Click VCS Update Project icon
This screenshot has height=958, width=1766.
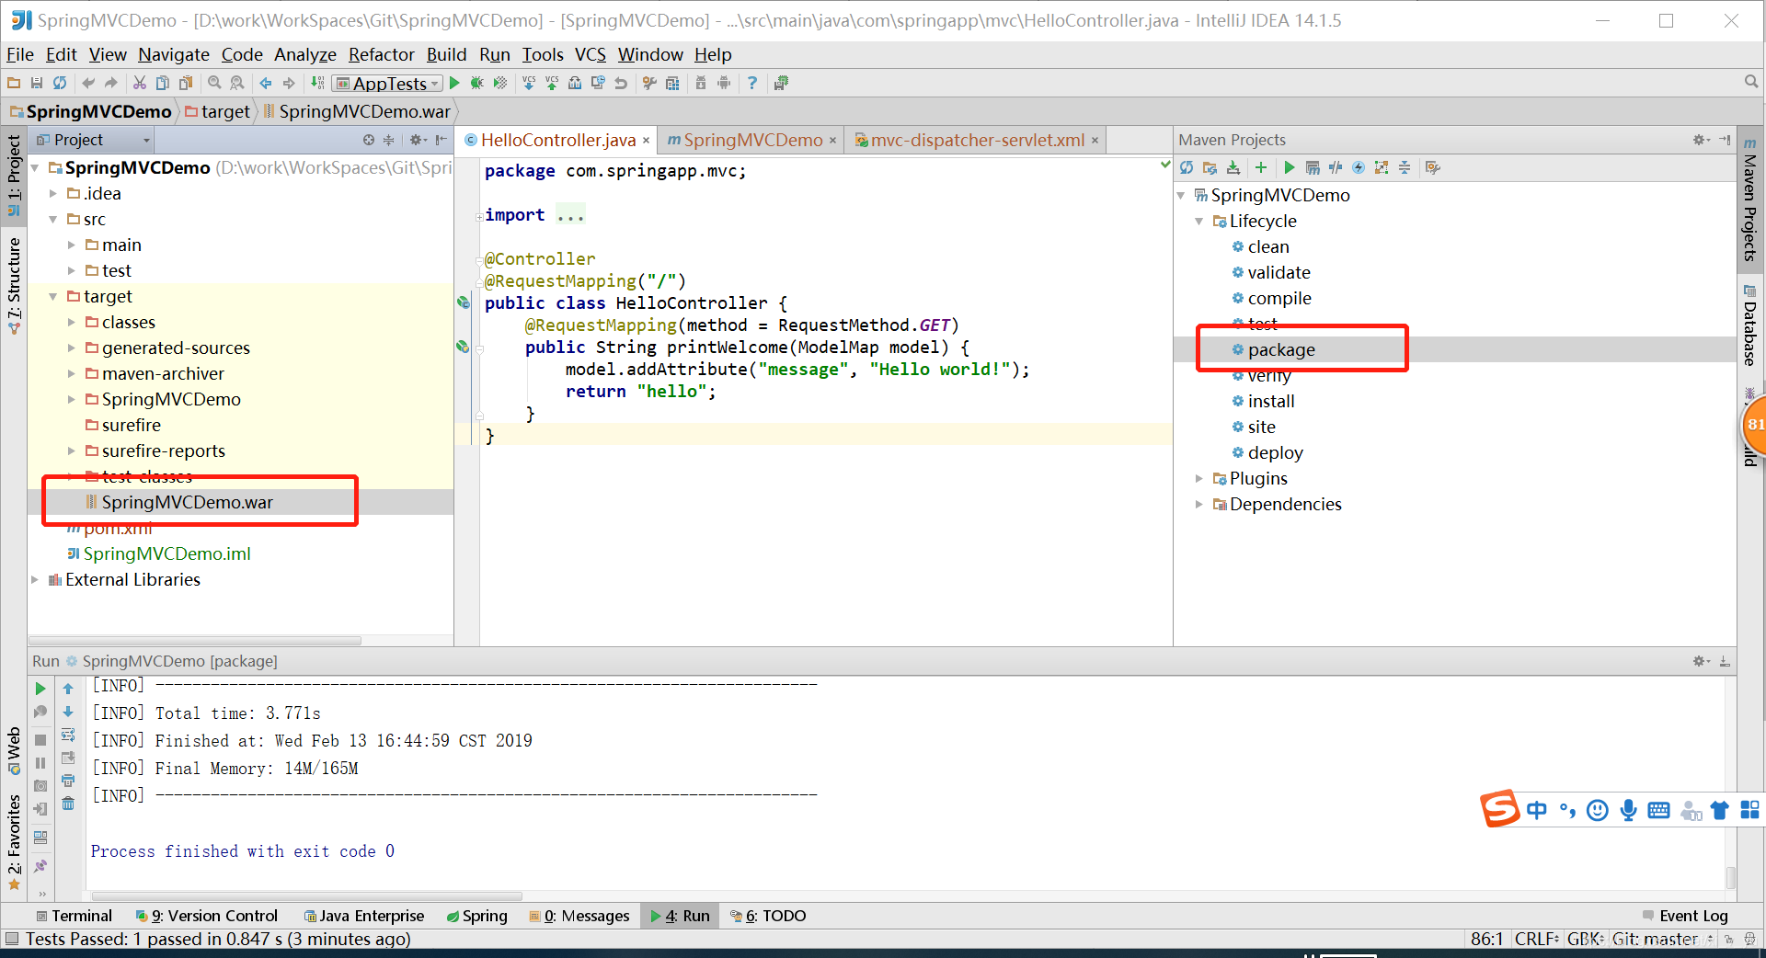pyautogui.click(x=529, y=84)
